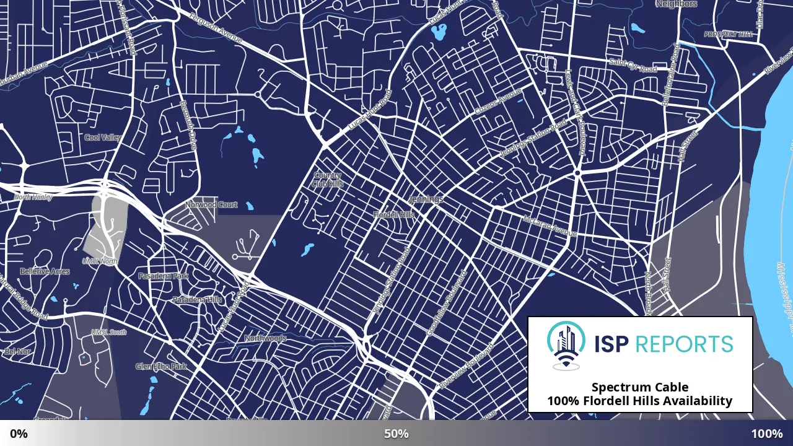Click the Bel-Nor map label
Viewport: 793px width, 446px height.
click(17, 352)
